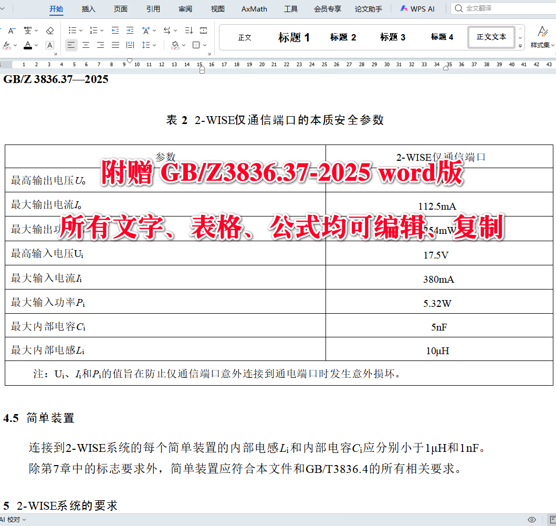Switch to the 插入 tab
Screen dimensions: 556x526
point(88,9)
